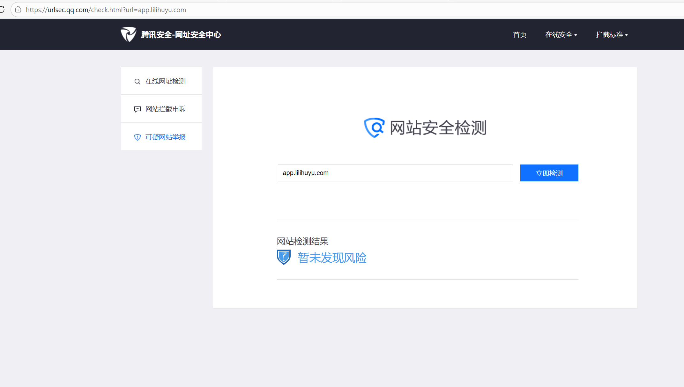Click the question-mark shield result icon
Screen dimensions: 684x387
(x=284, y=257)
